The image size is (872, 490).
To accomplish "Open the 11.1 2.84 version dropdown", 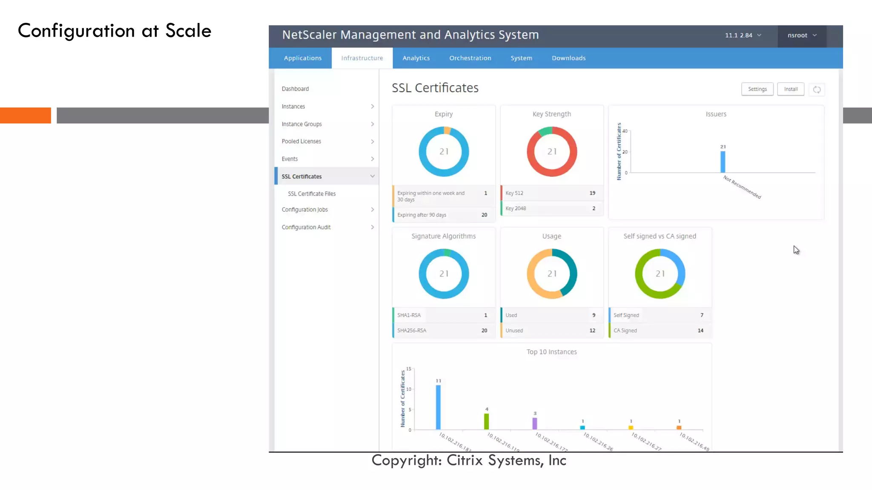I will (743, 35).
